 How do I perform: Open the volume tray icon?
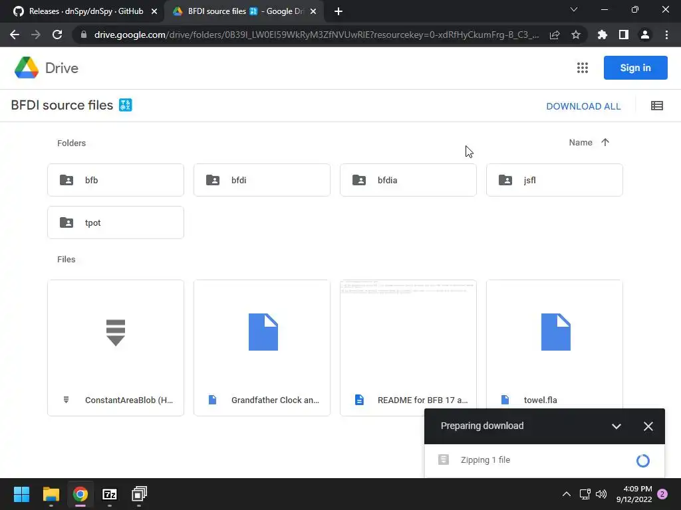[x=601, y=494]
